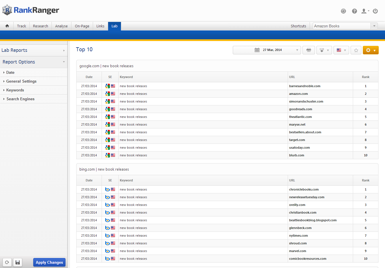Save report settings with floppy disk icon

pos(17,262)
